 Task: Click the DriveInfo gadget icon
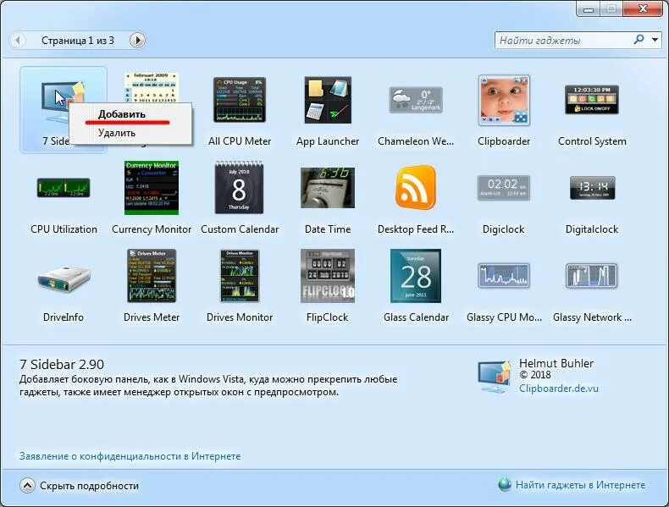point(64,279)
